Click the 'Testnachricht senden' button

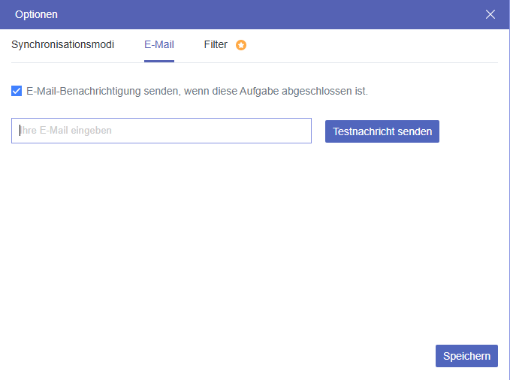[382, 131]
